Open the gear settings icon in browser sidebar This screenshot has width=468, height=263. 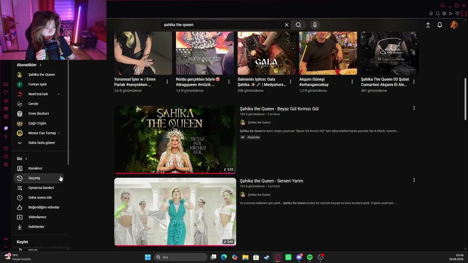point(6,164)
